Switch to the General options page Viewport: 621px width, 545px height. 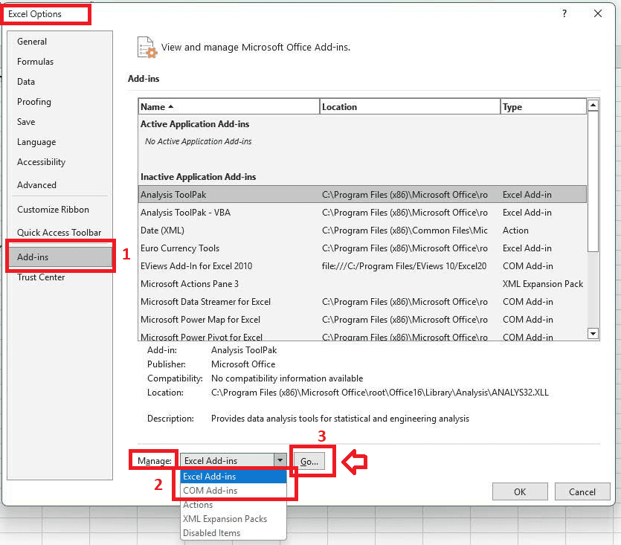[32, 42]
